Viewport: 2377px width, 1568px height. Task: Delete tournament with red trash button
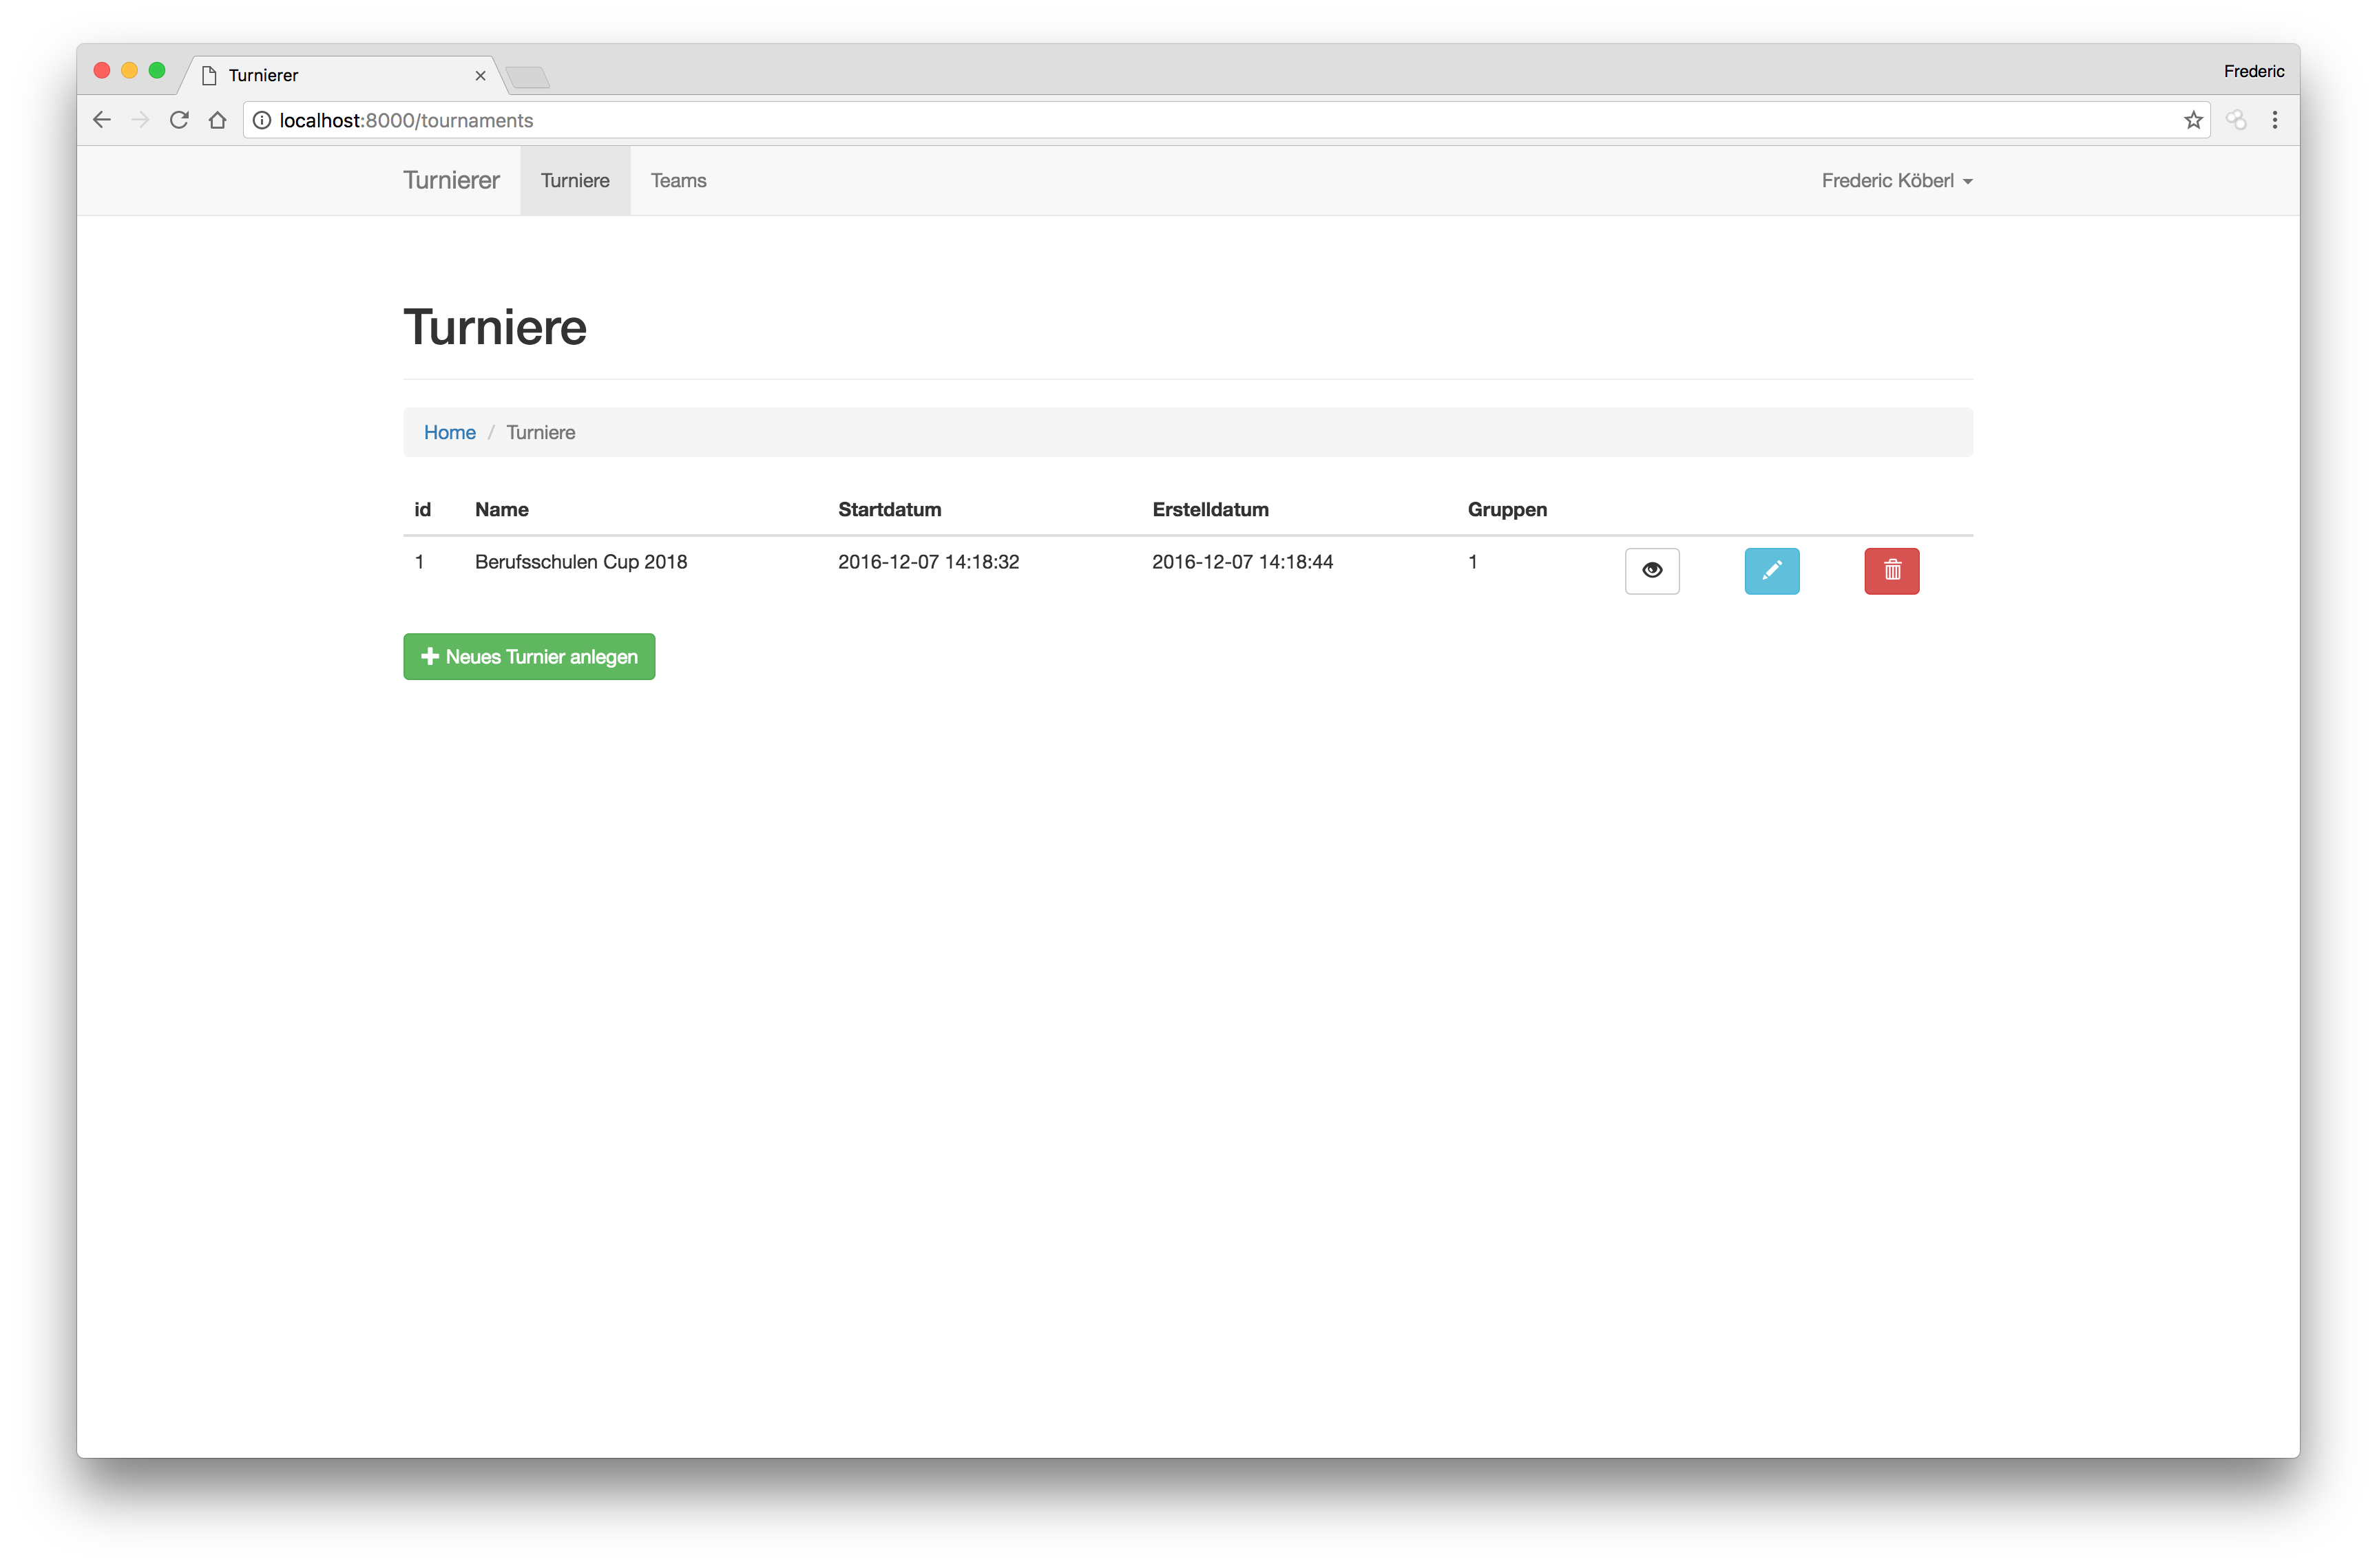tap(1891, 571)
